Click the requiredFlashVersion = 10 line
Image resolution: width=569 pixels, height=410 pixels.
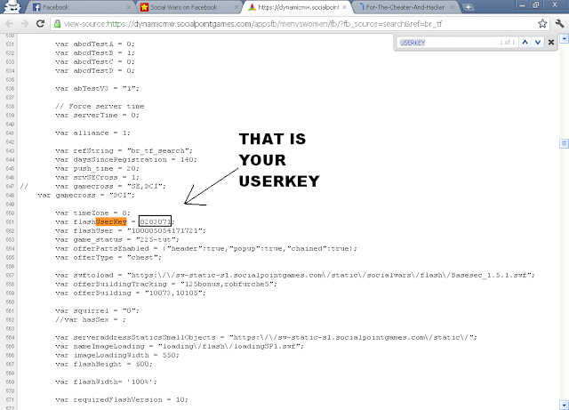pyautogui.click(x=122, y=400)
